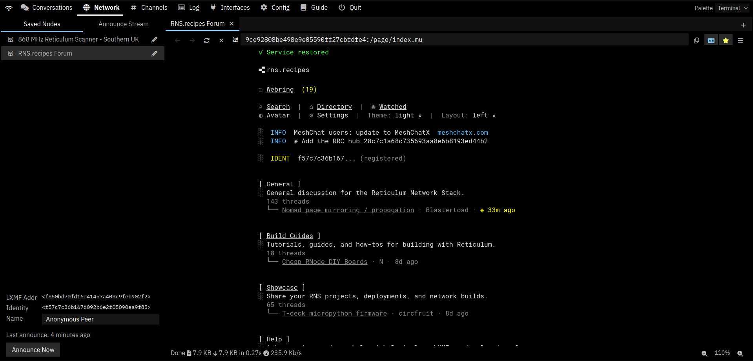Open the hamburger page menu
The height and width of the screenshot is (361, 753).
pyautogui.click(x=740, y=40)
